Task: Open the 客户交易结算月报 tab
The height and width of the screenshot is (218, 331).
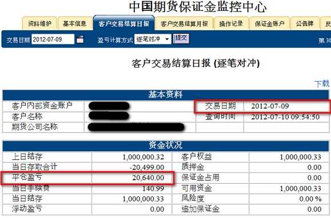Action: (184, 23)
